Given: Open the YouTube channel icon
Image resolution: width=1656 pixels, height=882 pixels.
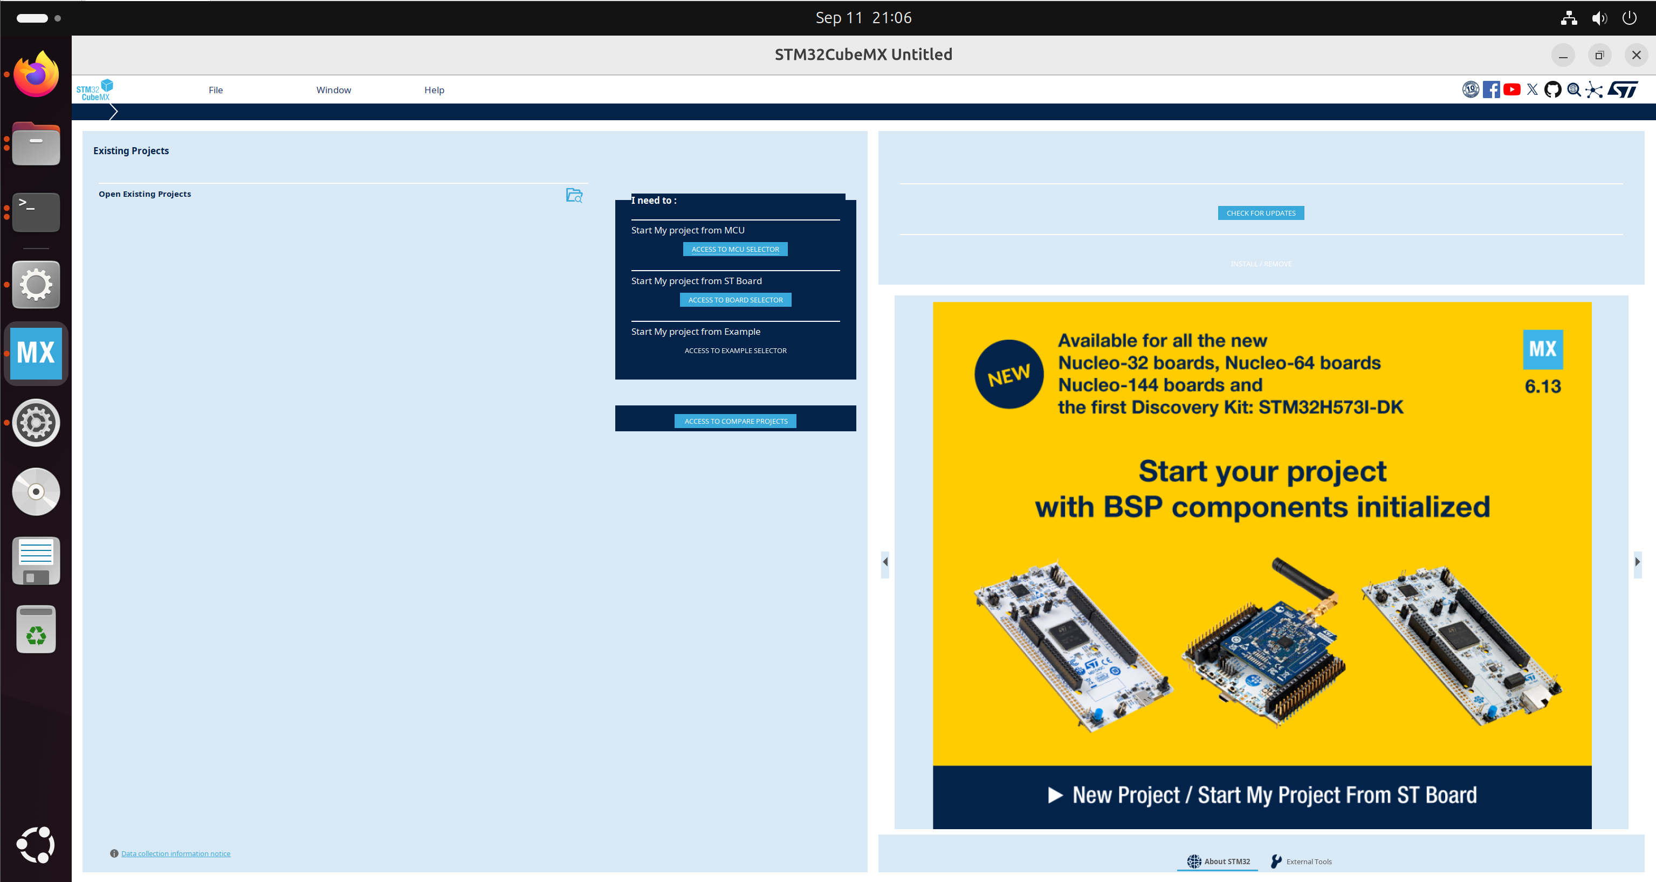Looking at the screenshot, I should 1512,90.
